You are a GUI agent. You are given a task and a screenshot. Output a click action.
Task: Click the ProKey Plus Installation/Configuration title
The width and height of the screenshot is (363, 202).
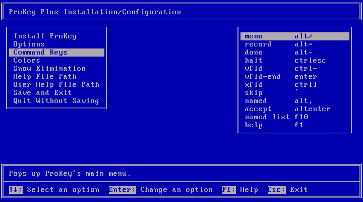pos(95,12)
